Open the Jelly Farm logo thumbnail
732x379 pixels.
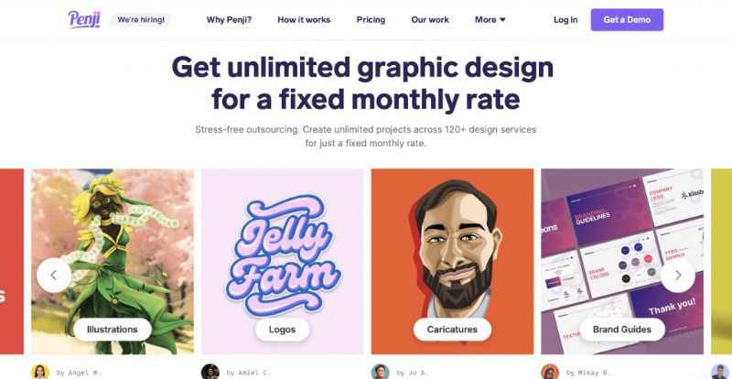pos(283,261)
